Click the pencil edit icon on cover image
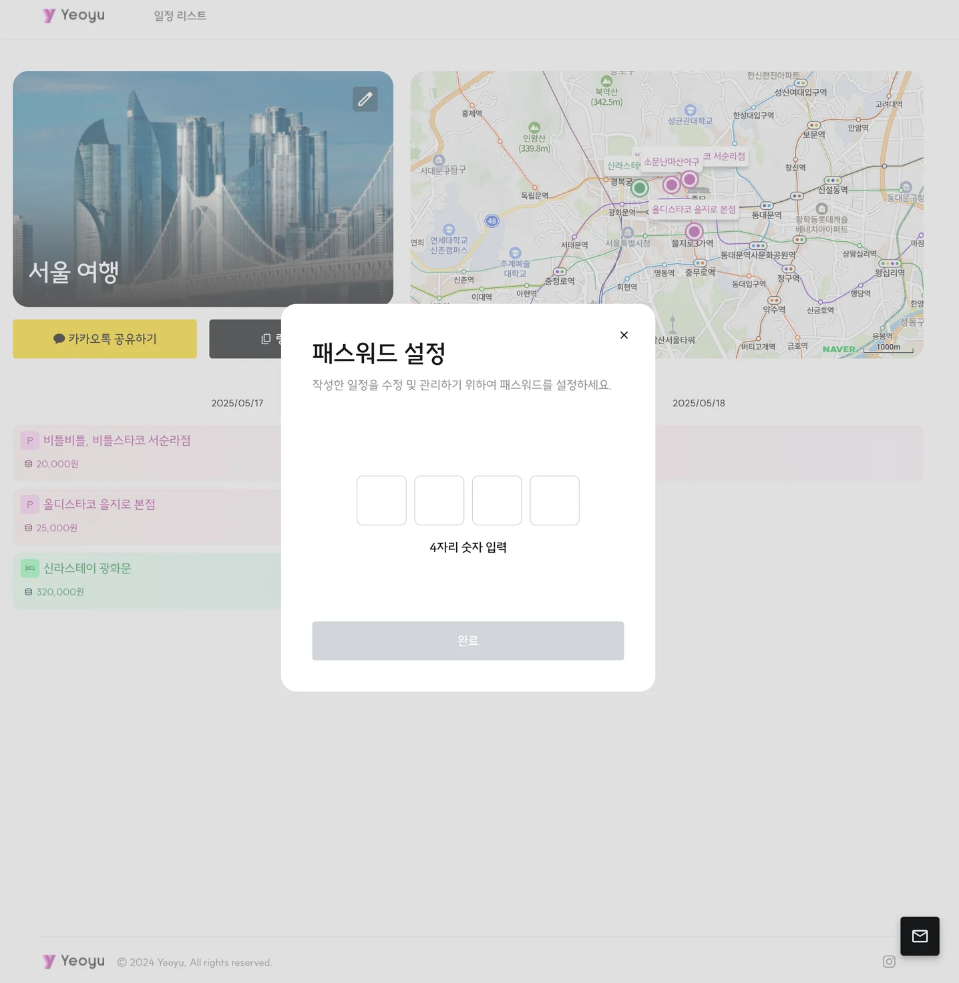The height and width of the screenshot is (983, 959). pos(365,99)
